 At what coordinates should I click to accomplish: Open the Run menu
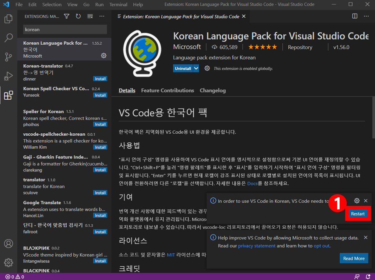click(100, 5)
